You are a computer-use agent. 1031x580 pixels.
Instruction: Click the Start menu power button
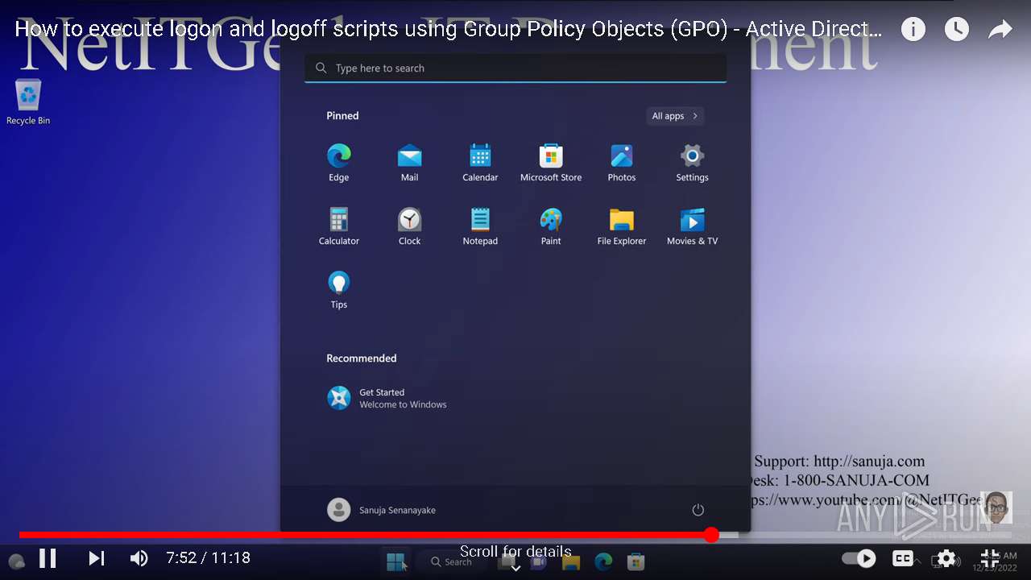[698, 510]
